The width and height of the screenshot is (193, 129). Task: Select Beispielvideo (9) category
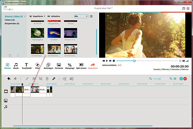coord(12,24)
